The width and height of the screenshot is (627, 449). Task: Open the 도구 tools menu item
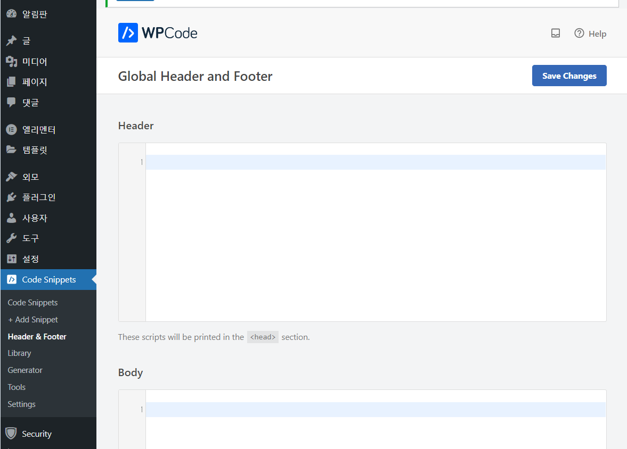[x=48, y=238]
